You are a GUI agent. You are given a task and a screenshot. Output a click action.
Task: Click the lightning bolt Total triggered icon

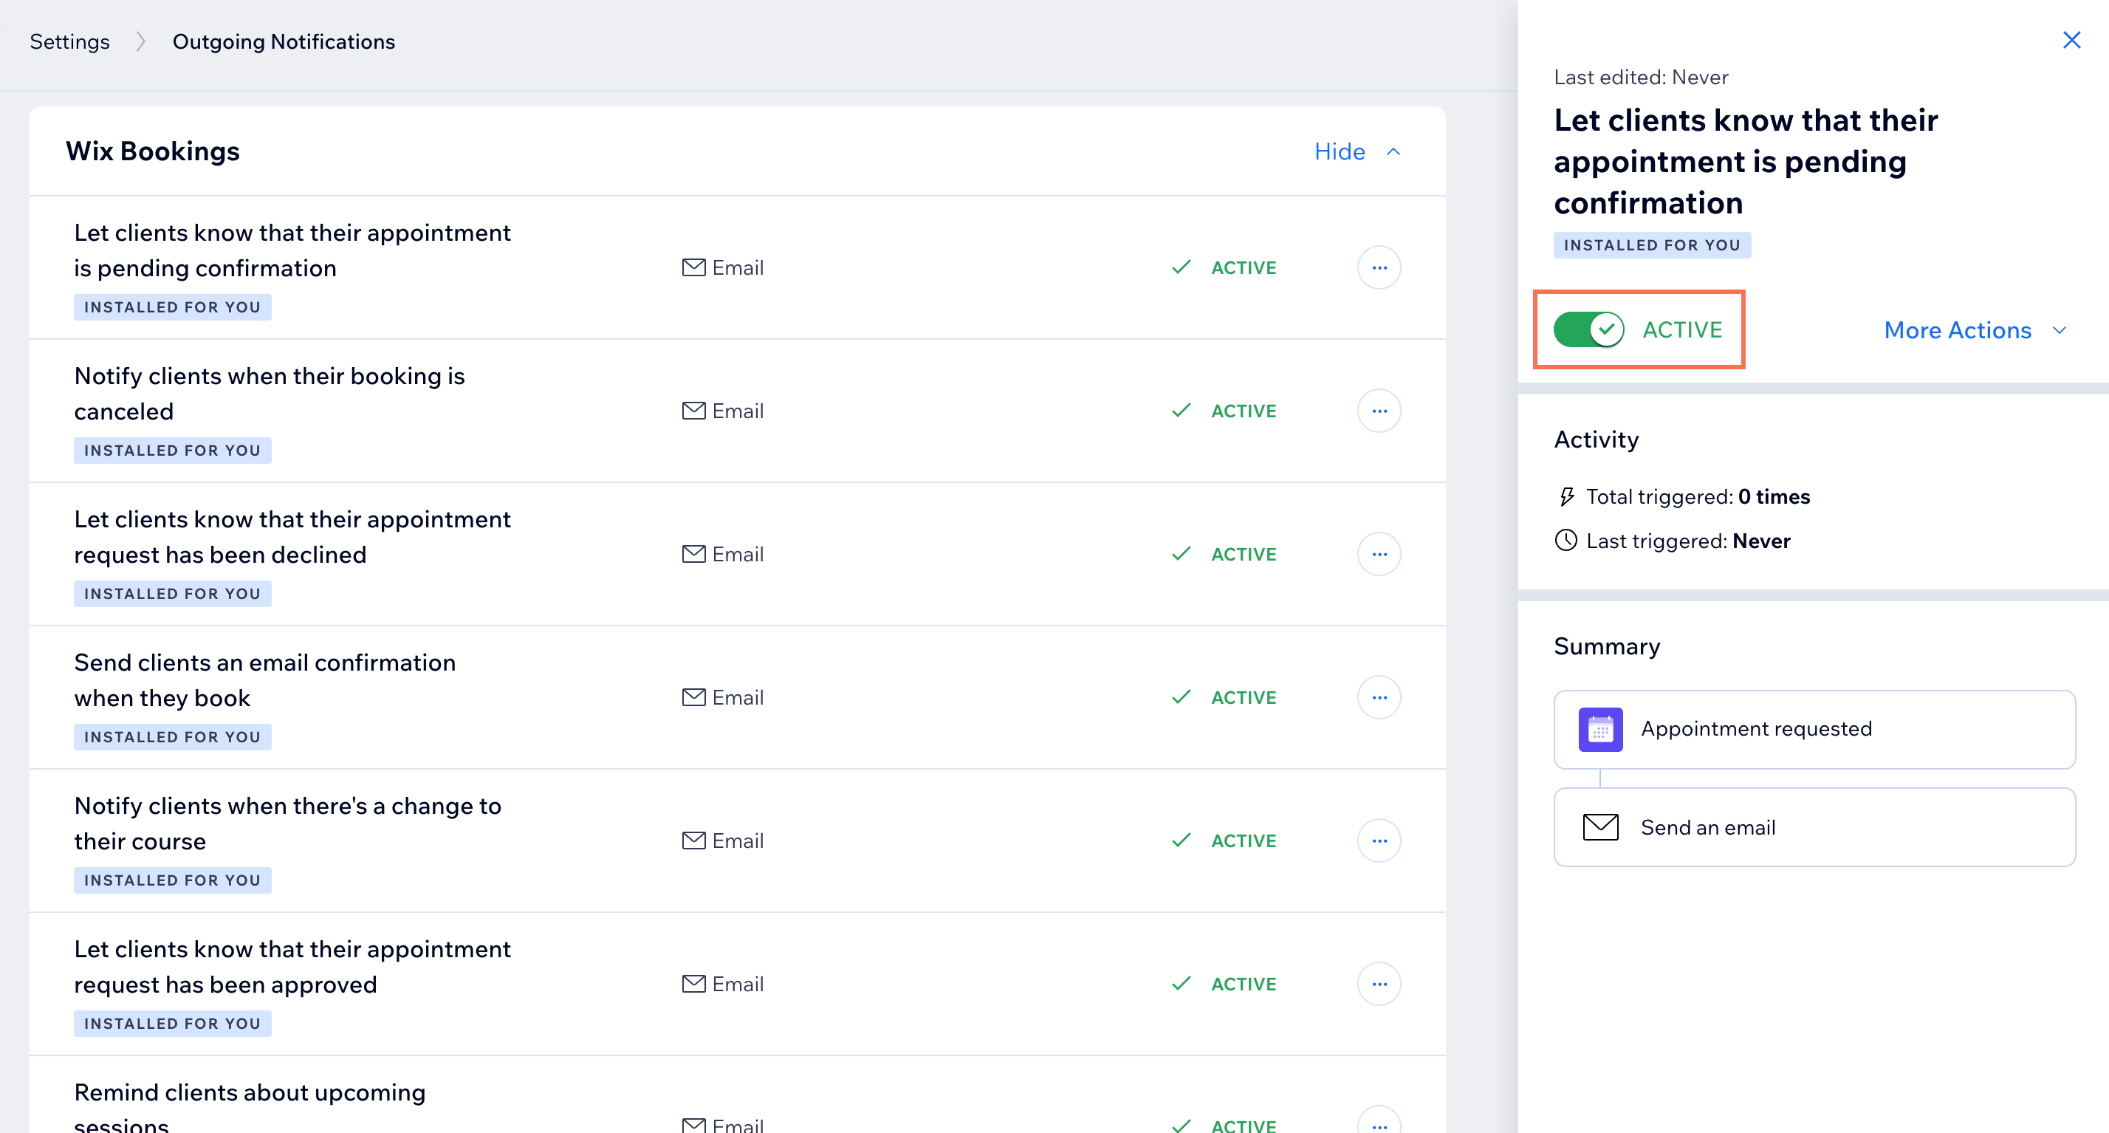click(x=1568, y=497)
